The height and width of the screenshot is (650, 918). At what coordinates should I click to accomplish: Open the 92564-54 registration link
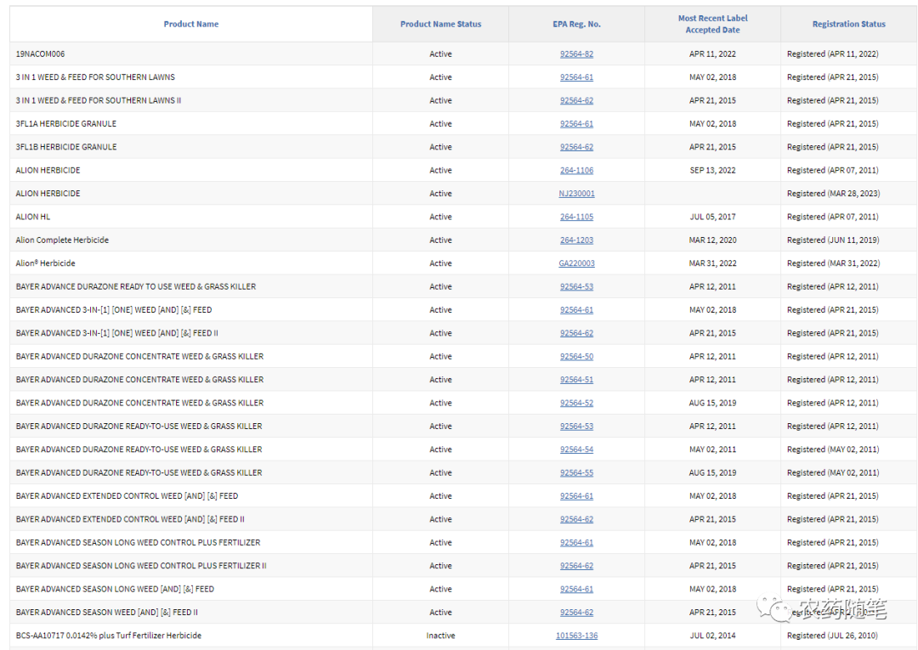576,449
